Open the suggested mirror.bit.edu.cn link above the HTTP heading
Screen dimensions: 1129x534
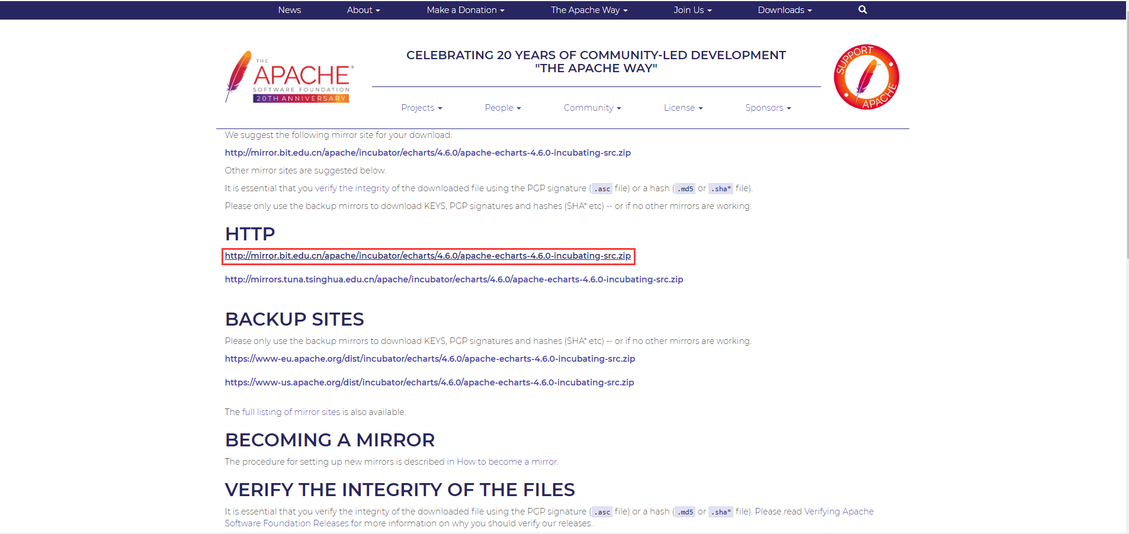[428, 153]
